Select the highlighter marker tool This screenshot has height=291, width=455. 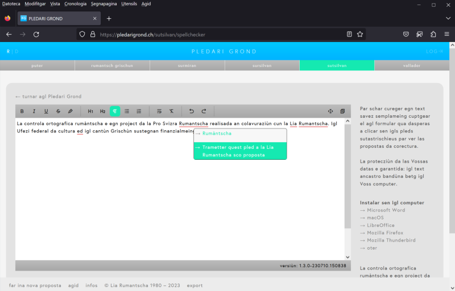71,111
